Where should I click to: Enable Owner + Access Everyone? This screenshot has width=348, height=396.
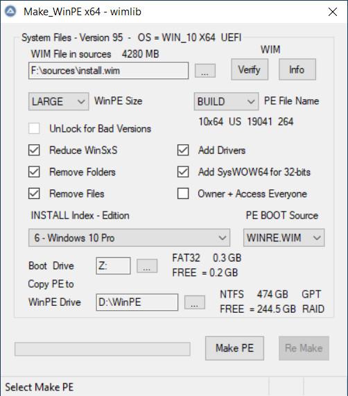(x=183, y=193)
